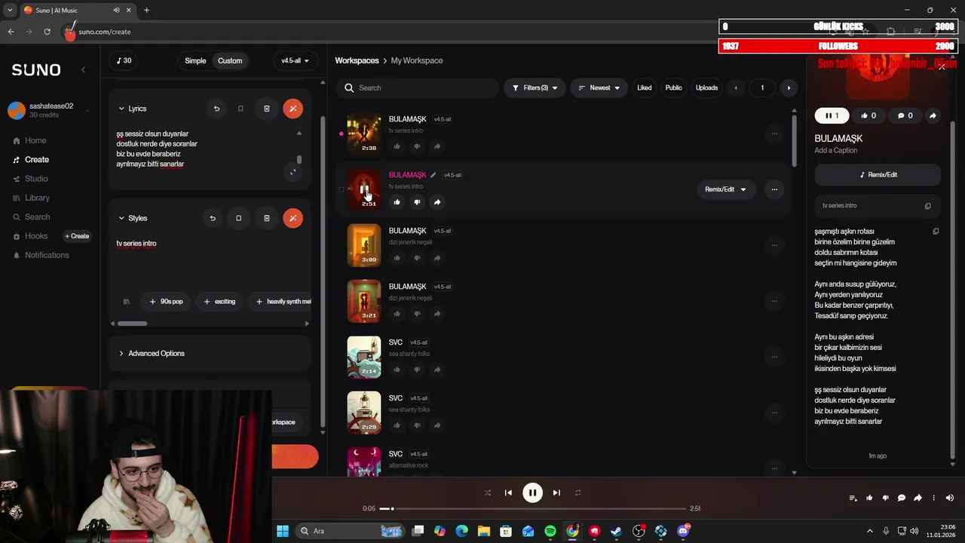Viewport: 965px width, 543px height.
Task: Pause playback with the center player button
Action: [532, 492]
